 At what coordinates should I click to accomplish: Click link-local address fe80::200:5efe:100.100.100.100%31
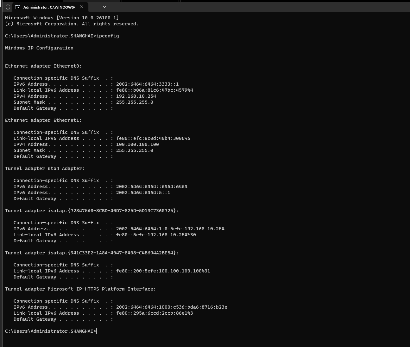[x=163, y=271]
